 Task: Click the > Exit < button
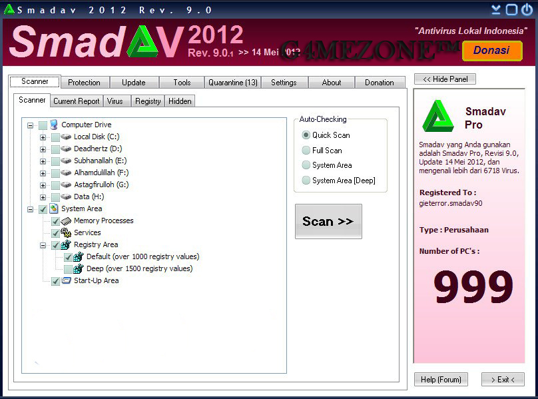503,380
